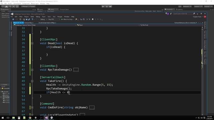The image size is (214, 120).
Task: Click the Undo toolbar icon
Action: click(32, 19)
